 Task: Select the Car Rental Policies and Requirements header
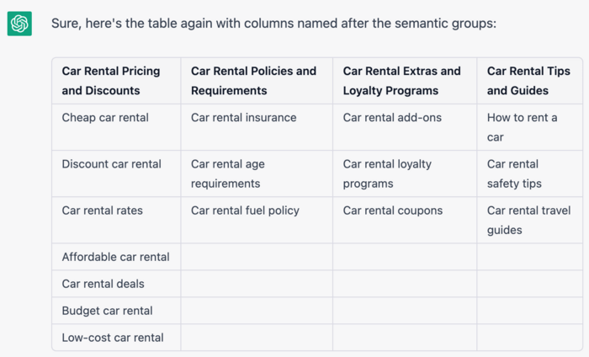coord(253,81)
